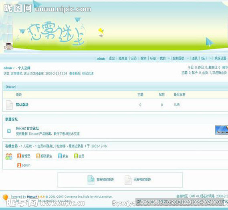The image size is (228, 210).
Task: Click the 管理员 legend icon
Action: coord(19,156)
